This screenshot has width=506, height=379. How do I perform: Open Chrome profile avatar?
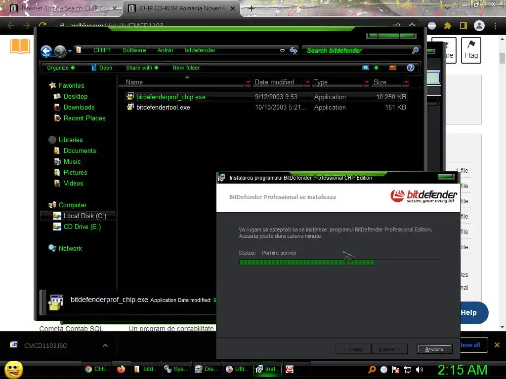479,26
